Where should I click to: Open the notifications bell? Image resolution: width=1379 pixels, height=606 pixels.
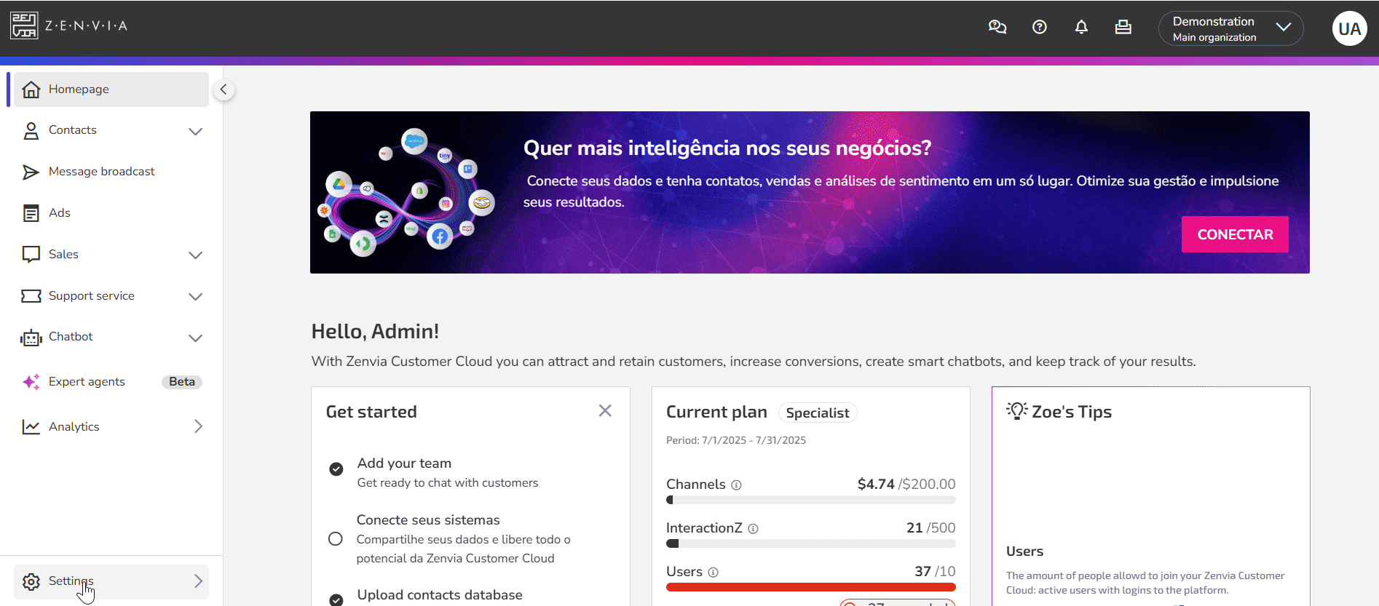click(1081, 28)
